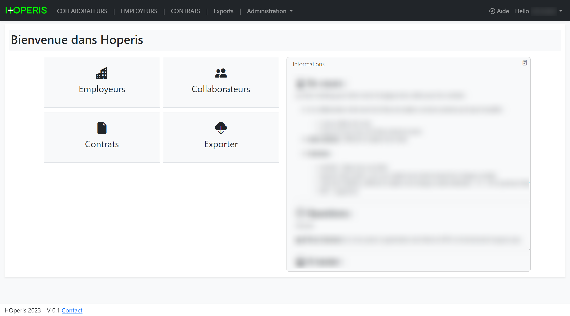The image size is (570, 316).
Task: Click the note icon in Informations panel corner
Action: point(525,63)
